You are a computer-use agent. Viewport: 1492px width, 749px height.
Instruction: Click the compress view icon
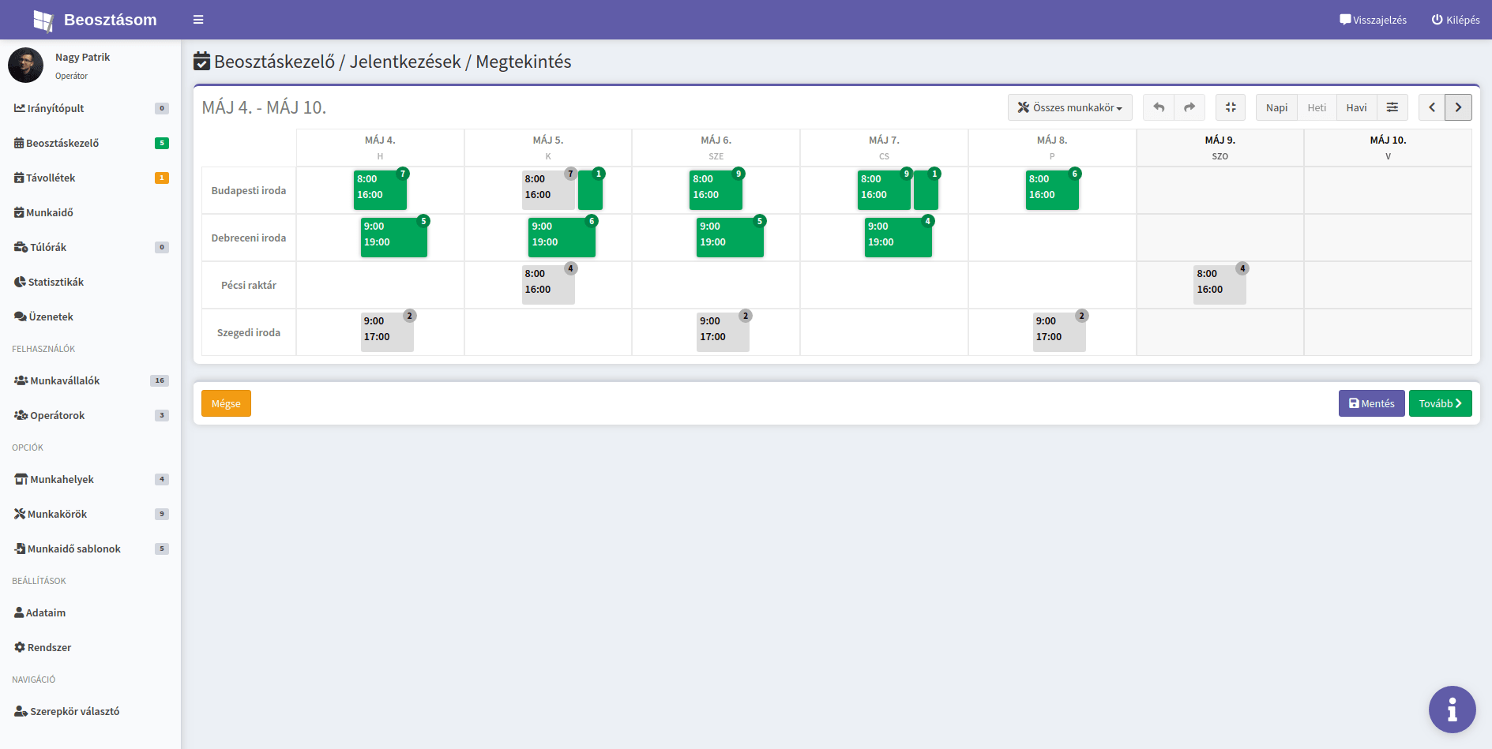(1231, 107)
